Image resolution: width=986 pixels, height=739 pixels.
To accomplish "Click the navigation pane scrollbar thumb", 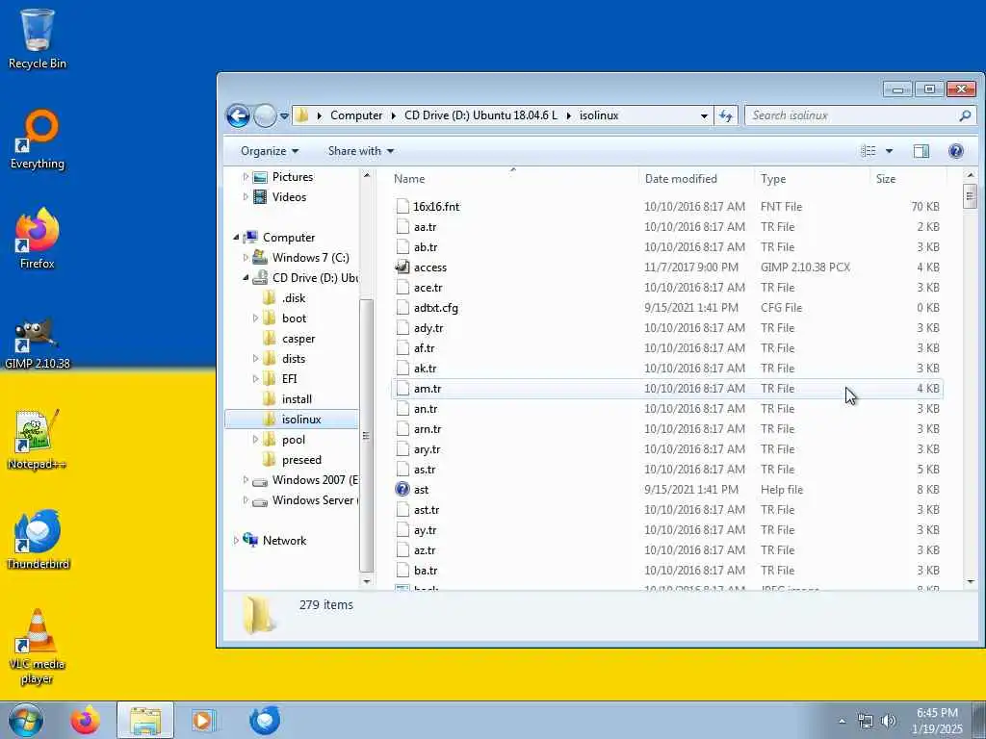I will click(367, 436).
